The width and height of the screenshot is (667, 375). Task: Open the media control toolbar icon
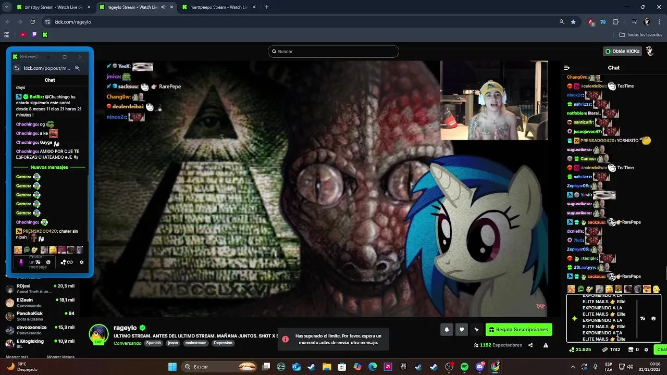tap(634, 22)
